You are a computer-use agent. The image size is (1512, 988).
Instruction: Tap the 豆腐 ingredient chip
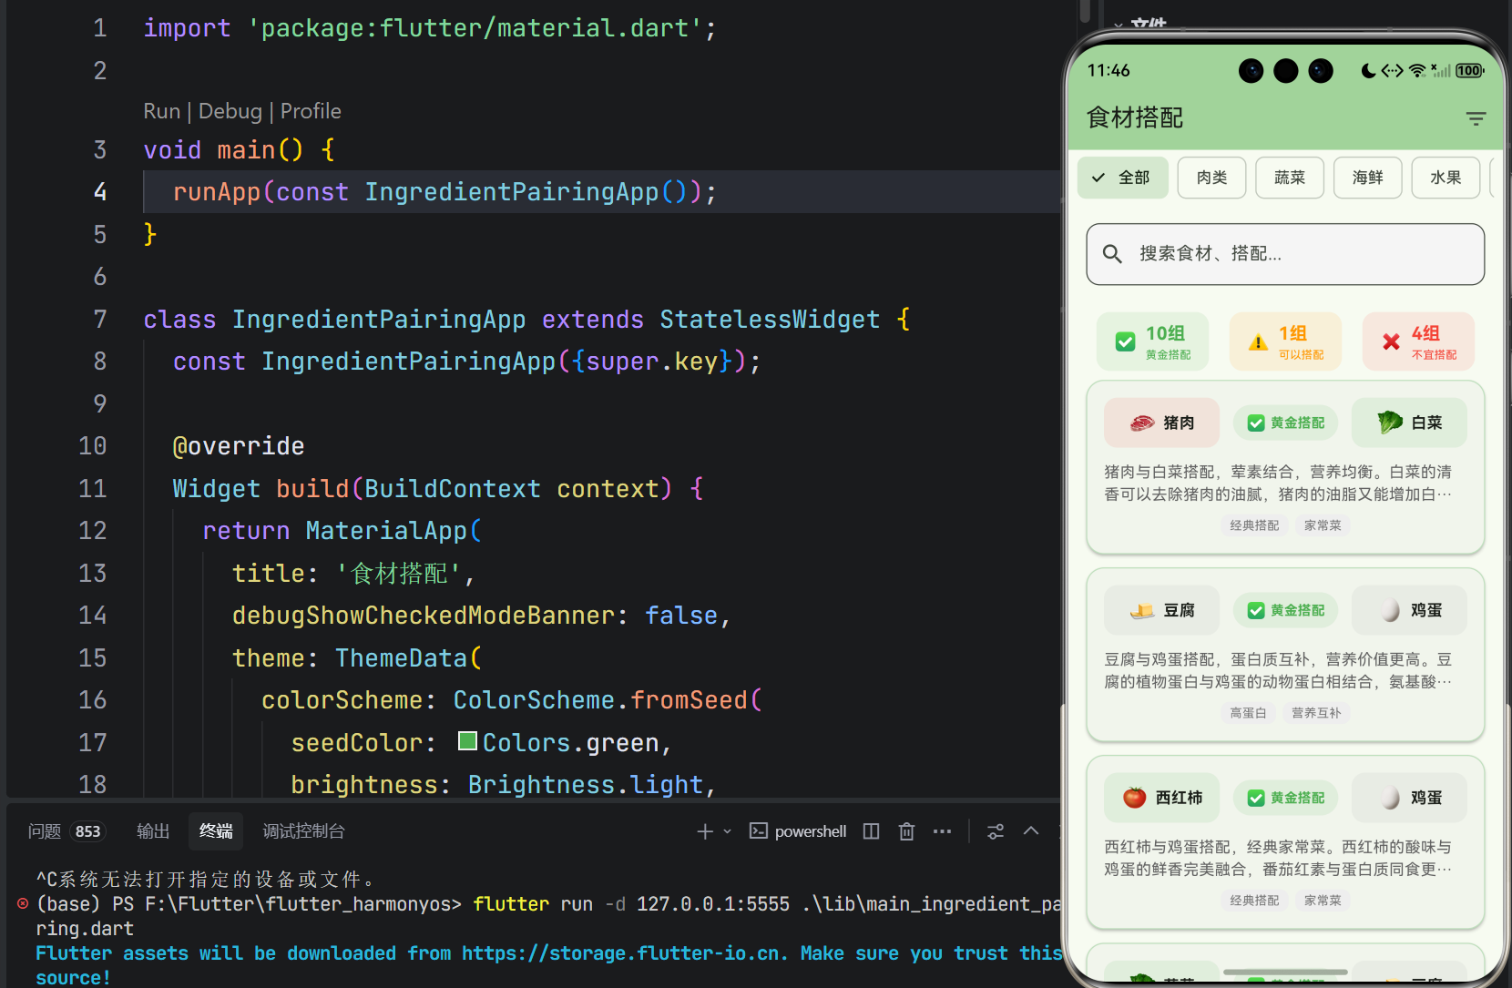[1161, 610]
